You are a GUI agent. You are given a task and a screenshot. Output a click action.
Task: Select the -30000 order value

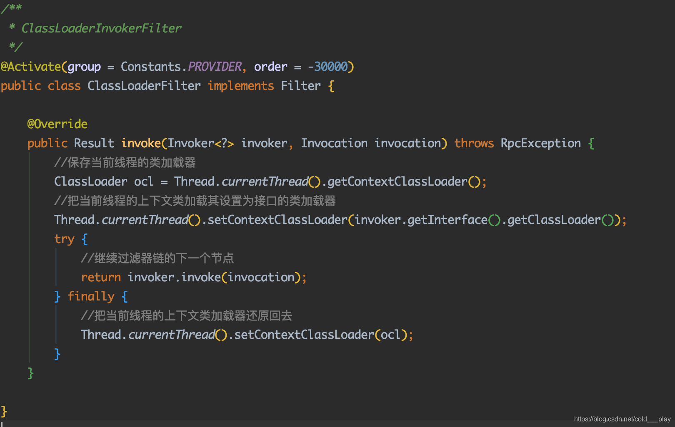(328, 67)
